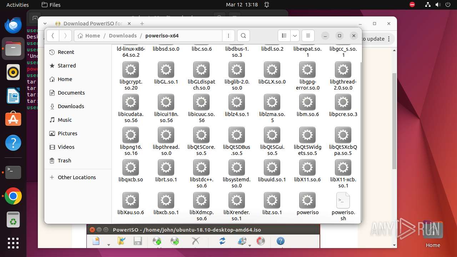The width and height of the screenshot is (457, 257).
Task: Select the poweriso executable file icon
Action: tap(307, 200)
